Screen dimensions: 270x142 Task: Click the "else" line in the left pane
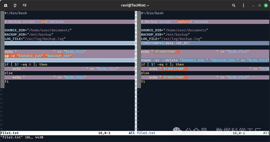[8, 73]
